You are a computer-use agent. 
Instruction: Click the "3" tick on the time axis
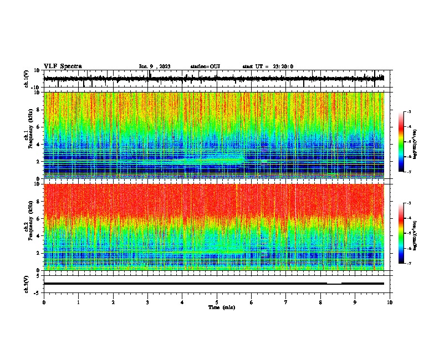pyautogui.click(x=147, y=302)
